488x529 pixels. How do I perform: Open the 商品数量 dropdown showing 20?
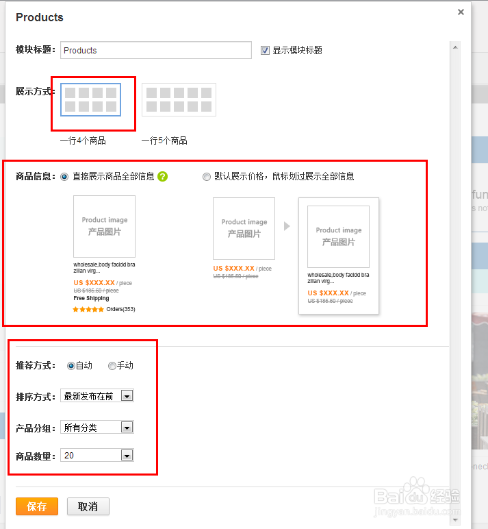point(97,456)
